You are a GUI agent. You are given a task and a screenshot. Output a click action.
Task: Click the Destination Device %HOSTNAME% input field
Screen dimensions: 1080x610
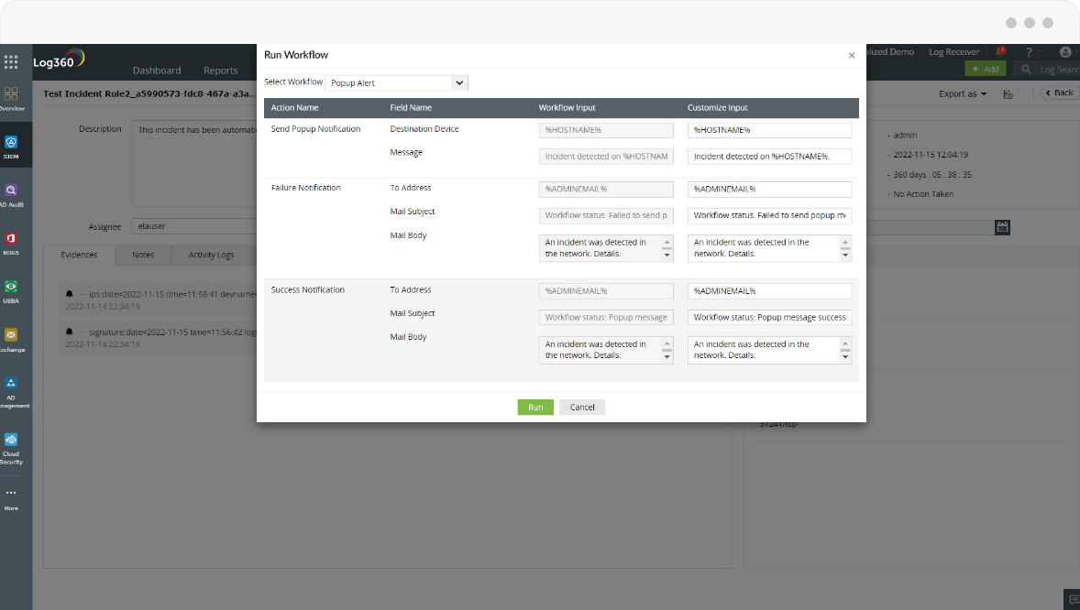tap(606, 131)
